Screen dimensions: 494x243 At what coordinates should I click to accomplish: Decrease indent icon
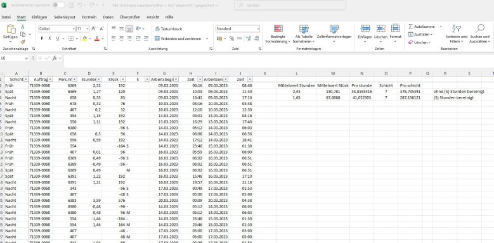click(138, 39)
